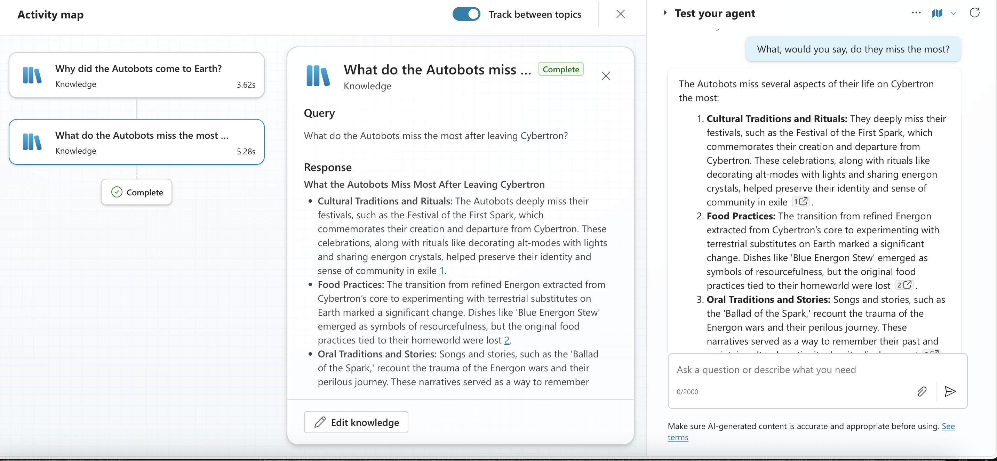Open citation 2 external link icon

(x=907, y=285)
